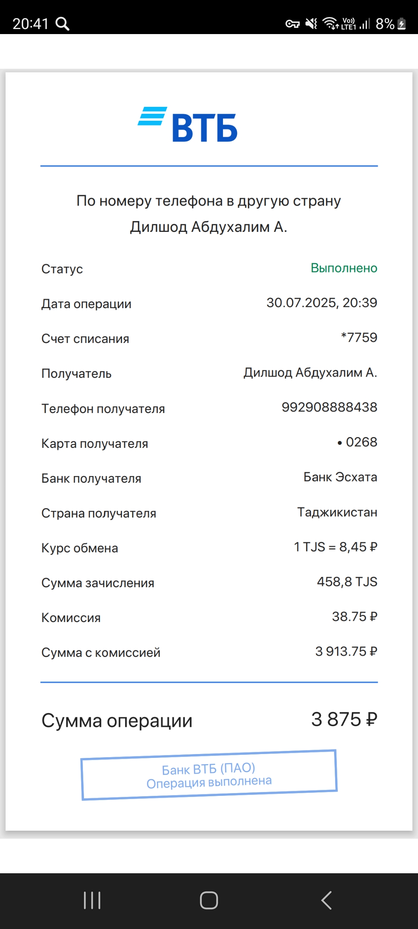Tap the search magnifier in status bar

(x=62, y=24)
